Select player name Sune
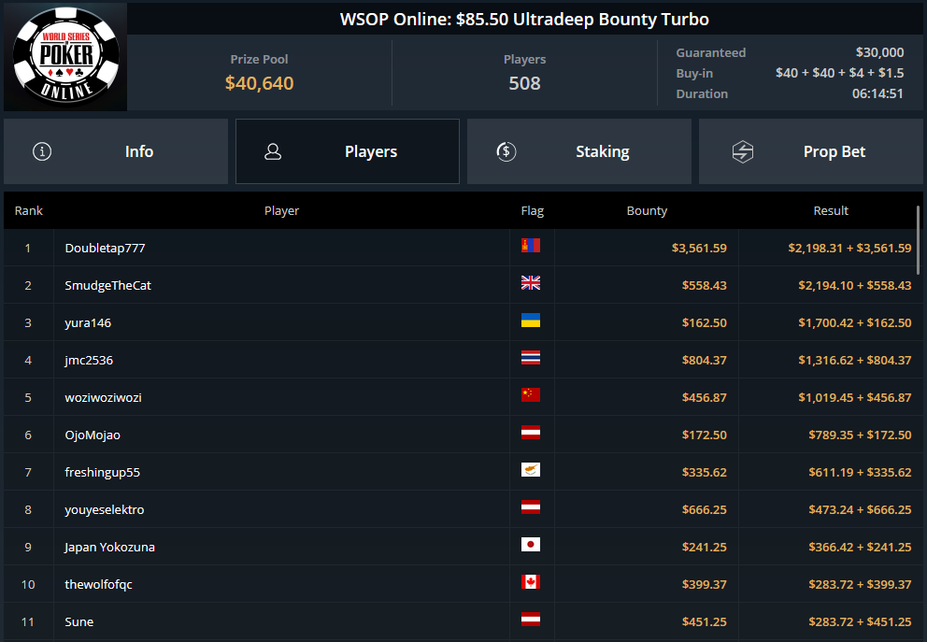 78,621
